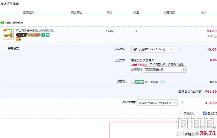Click the 确认订单信息 heading
This screenshot has width=217, height=138.
[x=10, y=4]
